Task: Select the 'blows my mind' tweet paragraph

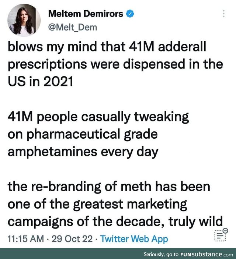Action: pyautogui.click(x=115, y=64)
